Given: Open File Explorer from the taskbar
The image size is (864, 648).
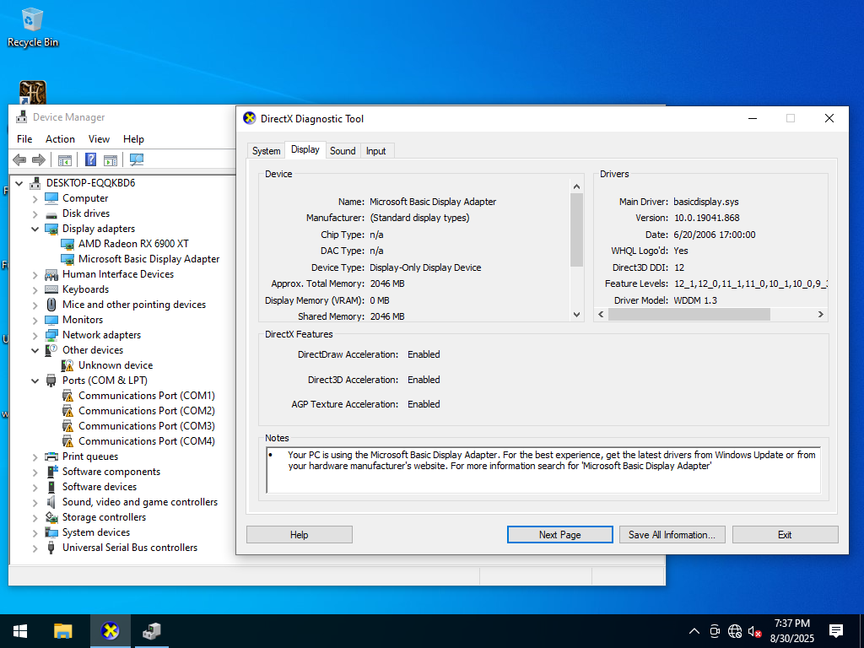Looking at the screenshot, I should click(62, 631).
